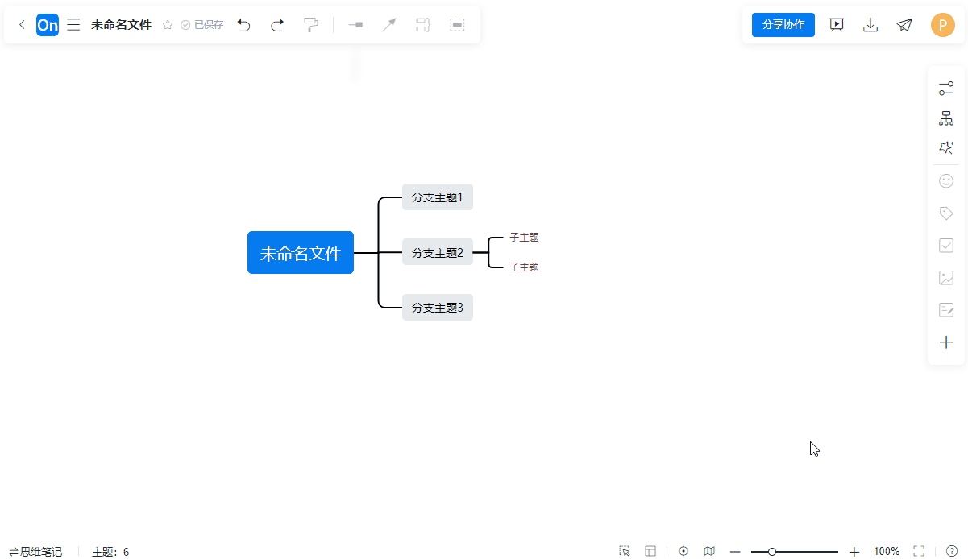The image size is (968, 559).
Task: Select the format painter tool
Action: (311, 25)
